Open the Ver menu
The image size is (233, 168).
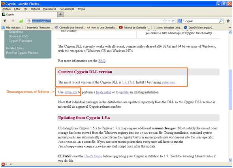point(26,9)
